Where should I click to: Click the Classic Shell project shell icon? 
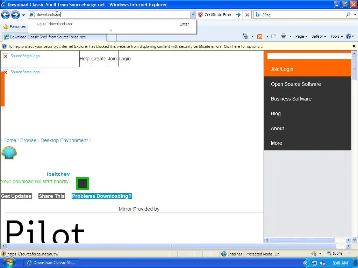[9, 153]
